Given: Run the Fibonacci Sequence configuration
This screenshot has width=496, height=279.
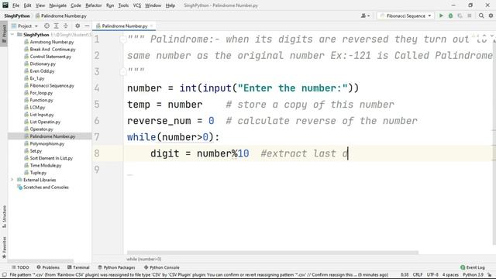Looking at the screenshot, I should click(x=441, y=15).
